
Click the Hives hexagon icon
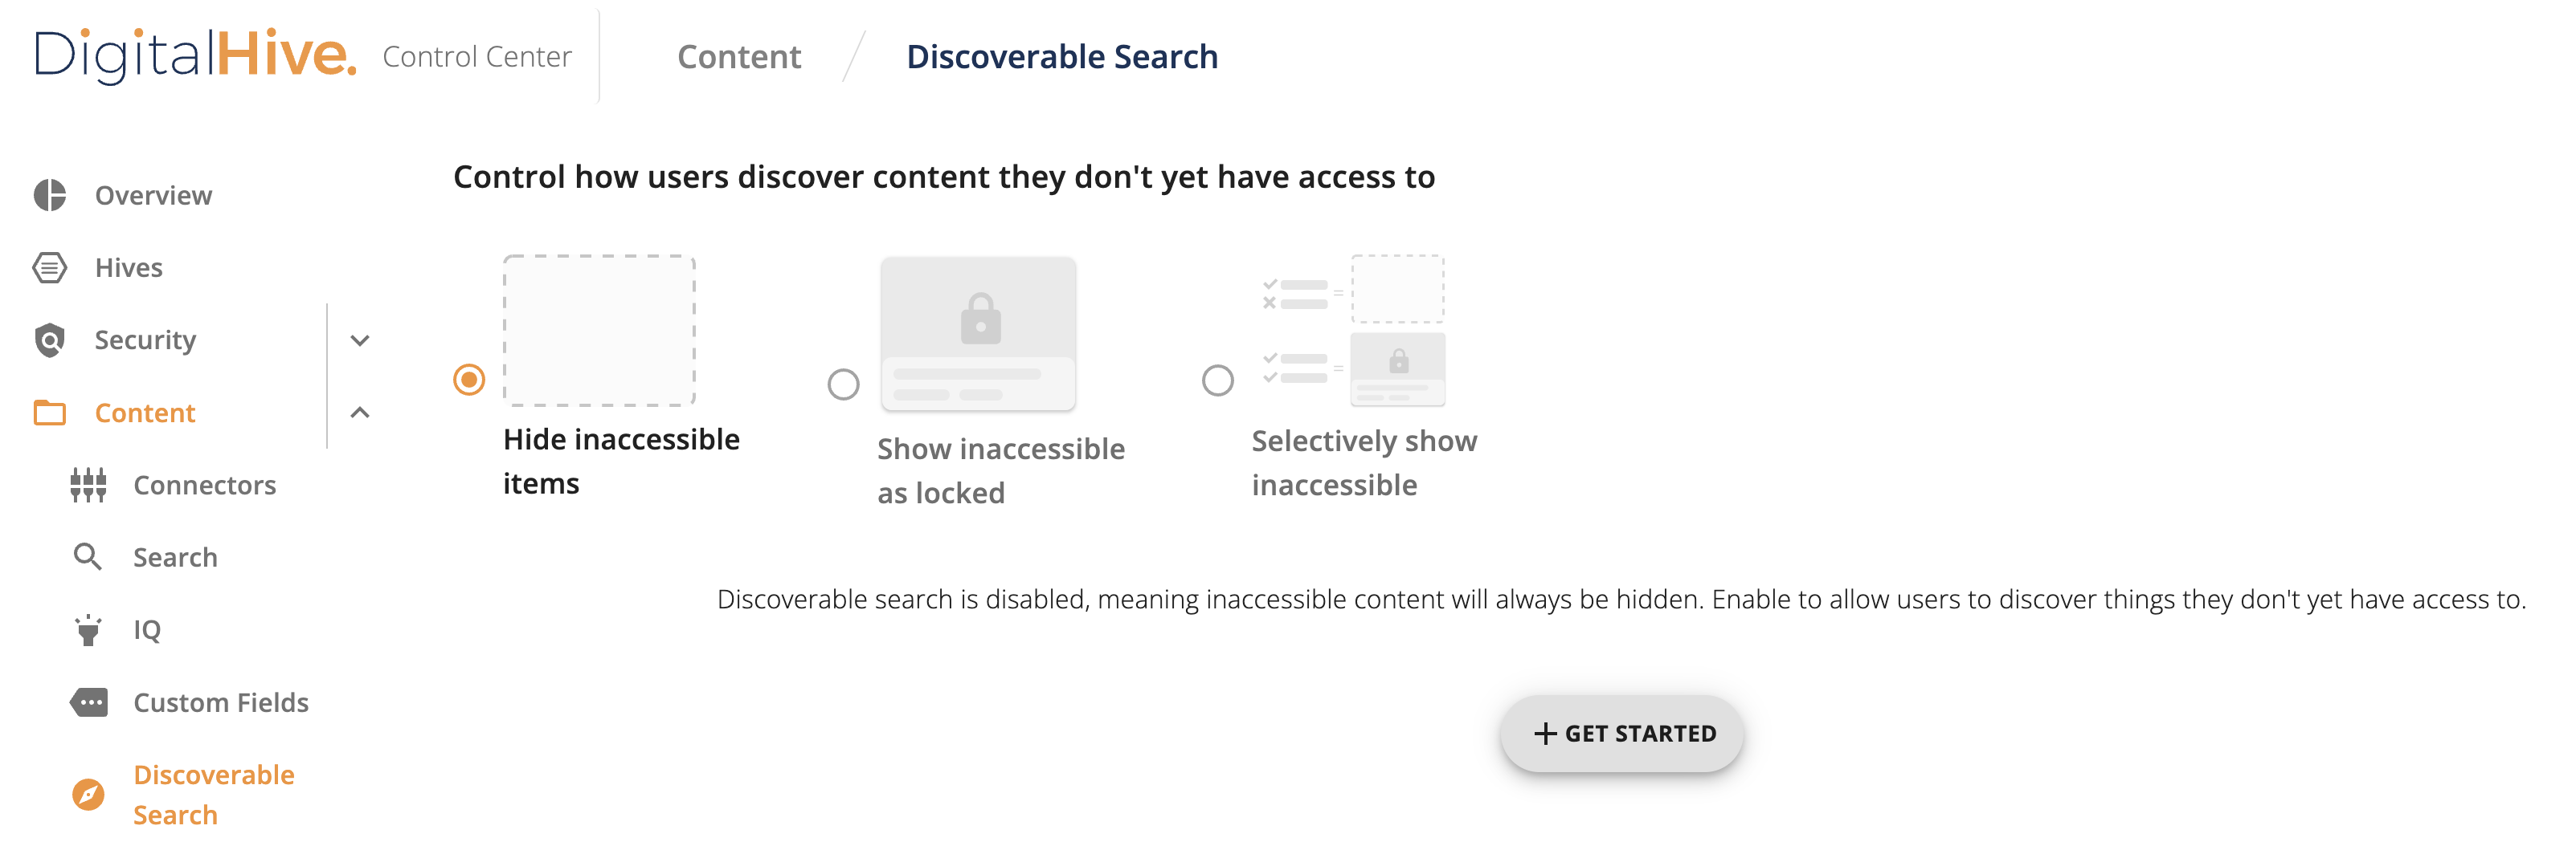click(x=50, y=267)
